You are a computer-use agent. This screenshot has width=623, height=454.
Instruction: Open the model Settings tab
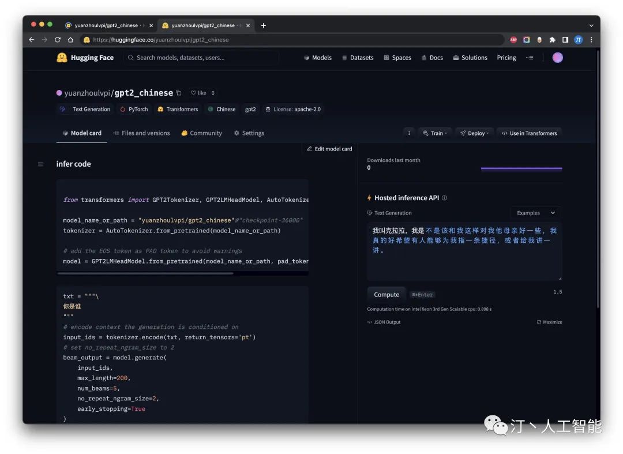(x=249, y=133)
